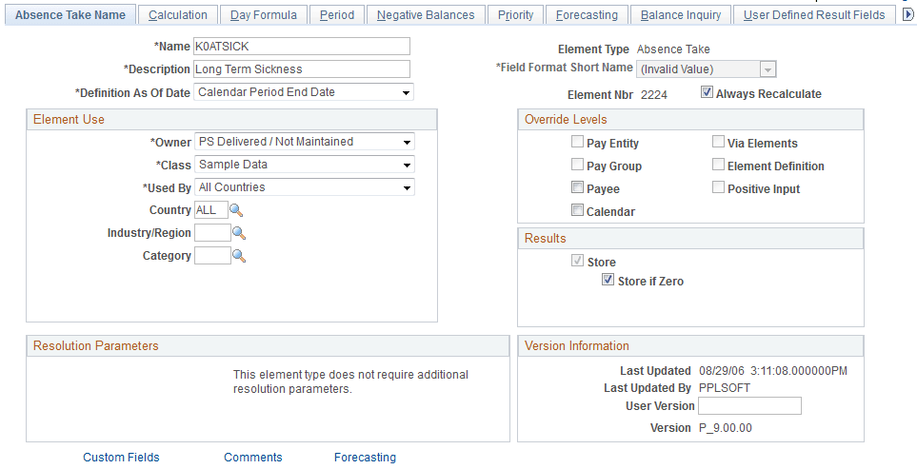The height and width of the screenshot is (469, 917).
Task: Go to Balance Inquiry tab
Action: pyautogui.click(x=681, y=15)
